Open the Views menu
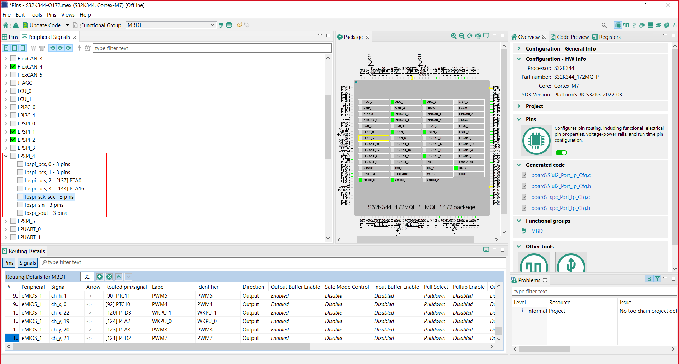The width and height of the screenshot is (679, 364). [68, 15]
